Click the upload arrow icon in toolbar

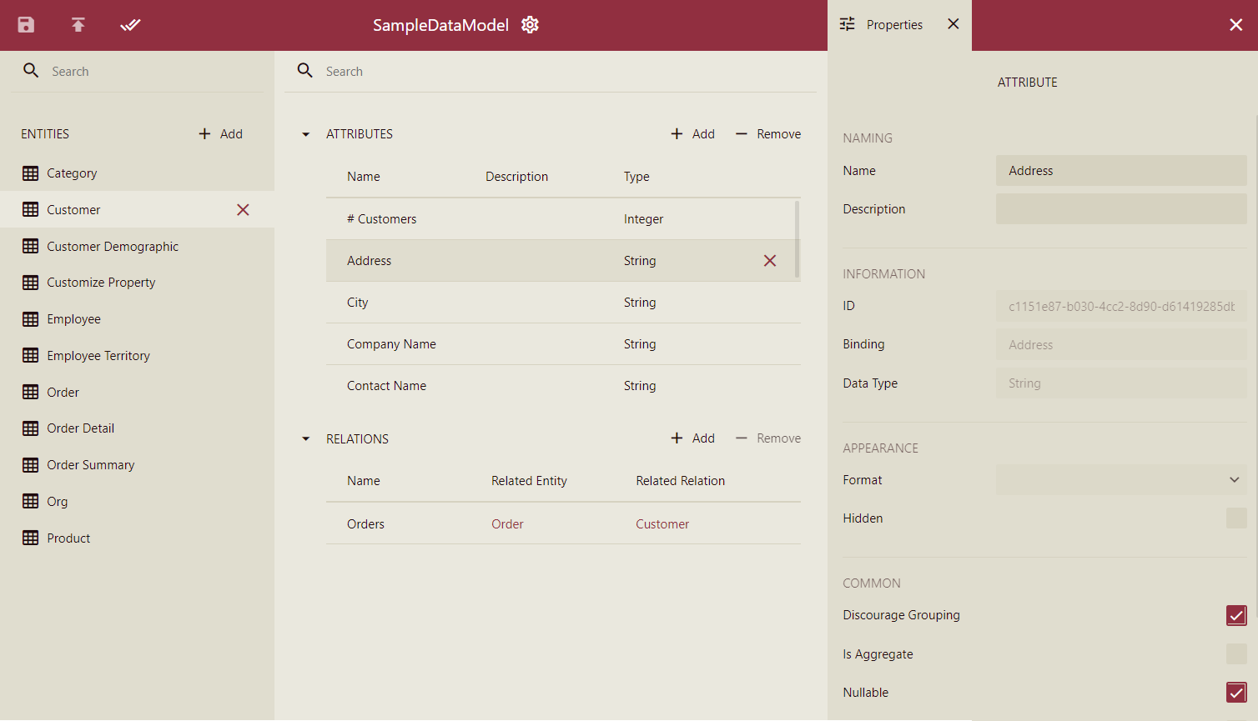click(78, 25)
